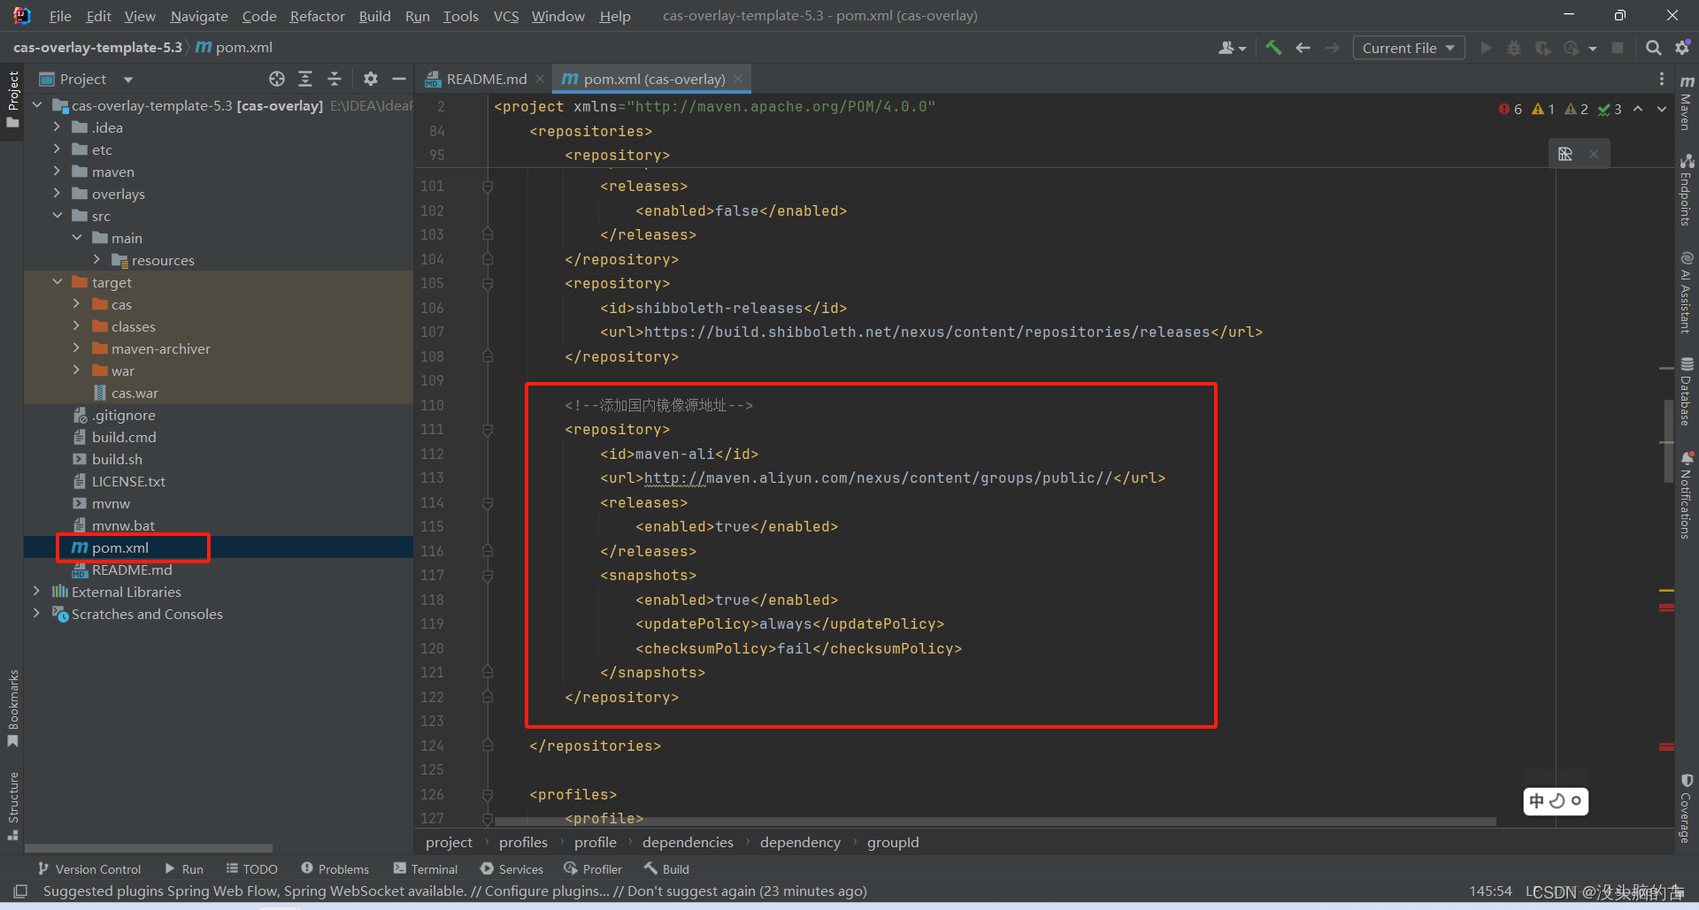Navigate back with the left arrow icon
This screenshot has height=910, width=1699.
coord(1303,48)
